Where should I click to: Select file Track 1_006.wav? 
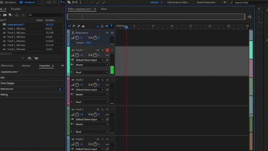coord(16,49)
